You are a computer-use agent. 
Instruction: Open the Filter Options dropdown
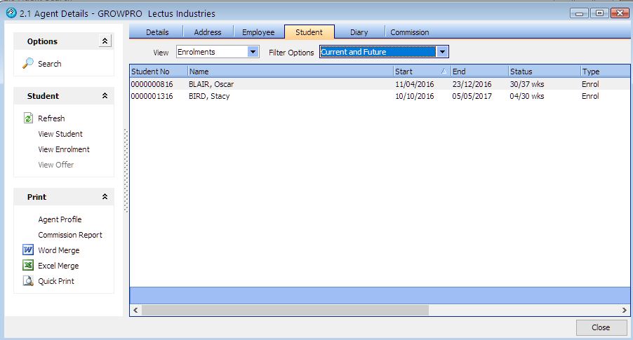click(442, 52)
